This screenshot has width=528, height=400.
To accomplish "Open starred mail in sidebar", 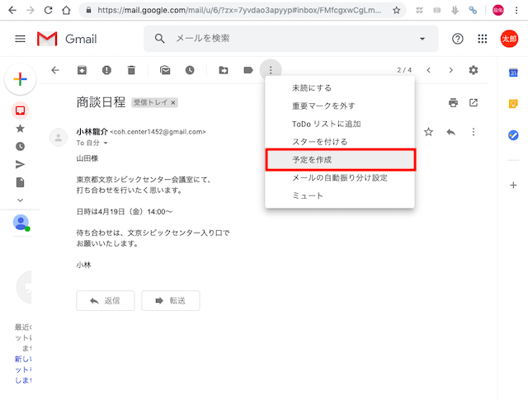I will click(x=20, y=129).
